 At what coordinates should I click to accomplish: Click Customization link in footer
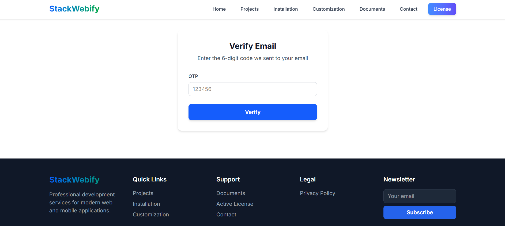[x=151, y=215]
